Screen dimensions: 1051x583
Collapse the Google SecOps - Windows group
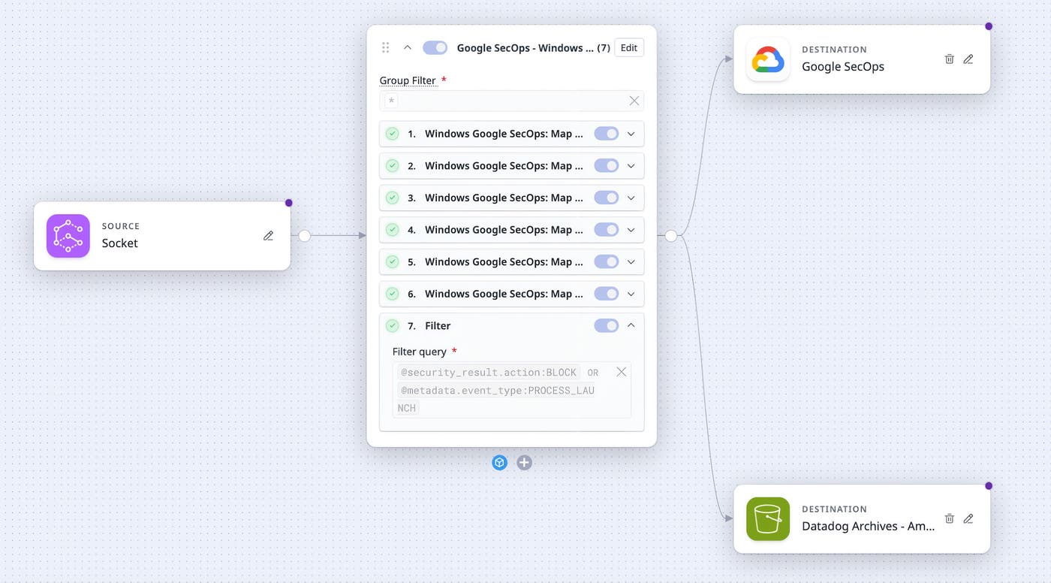pos(408,47)
